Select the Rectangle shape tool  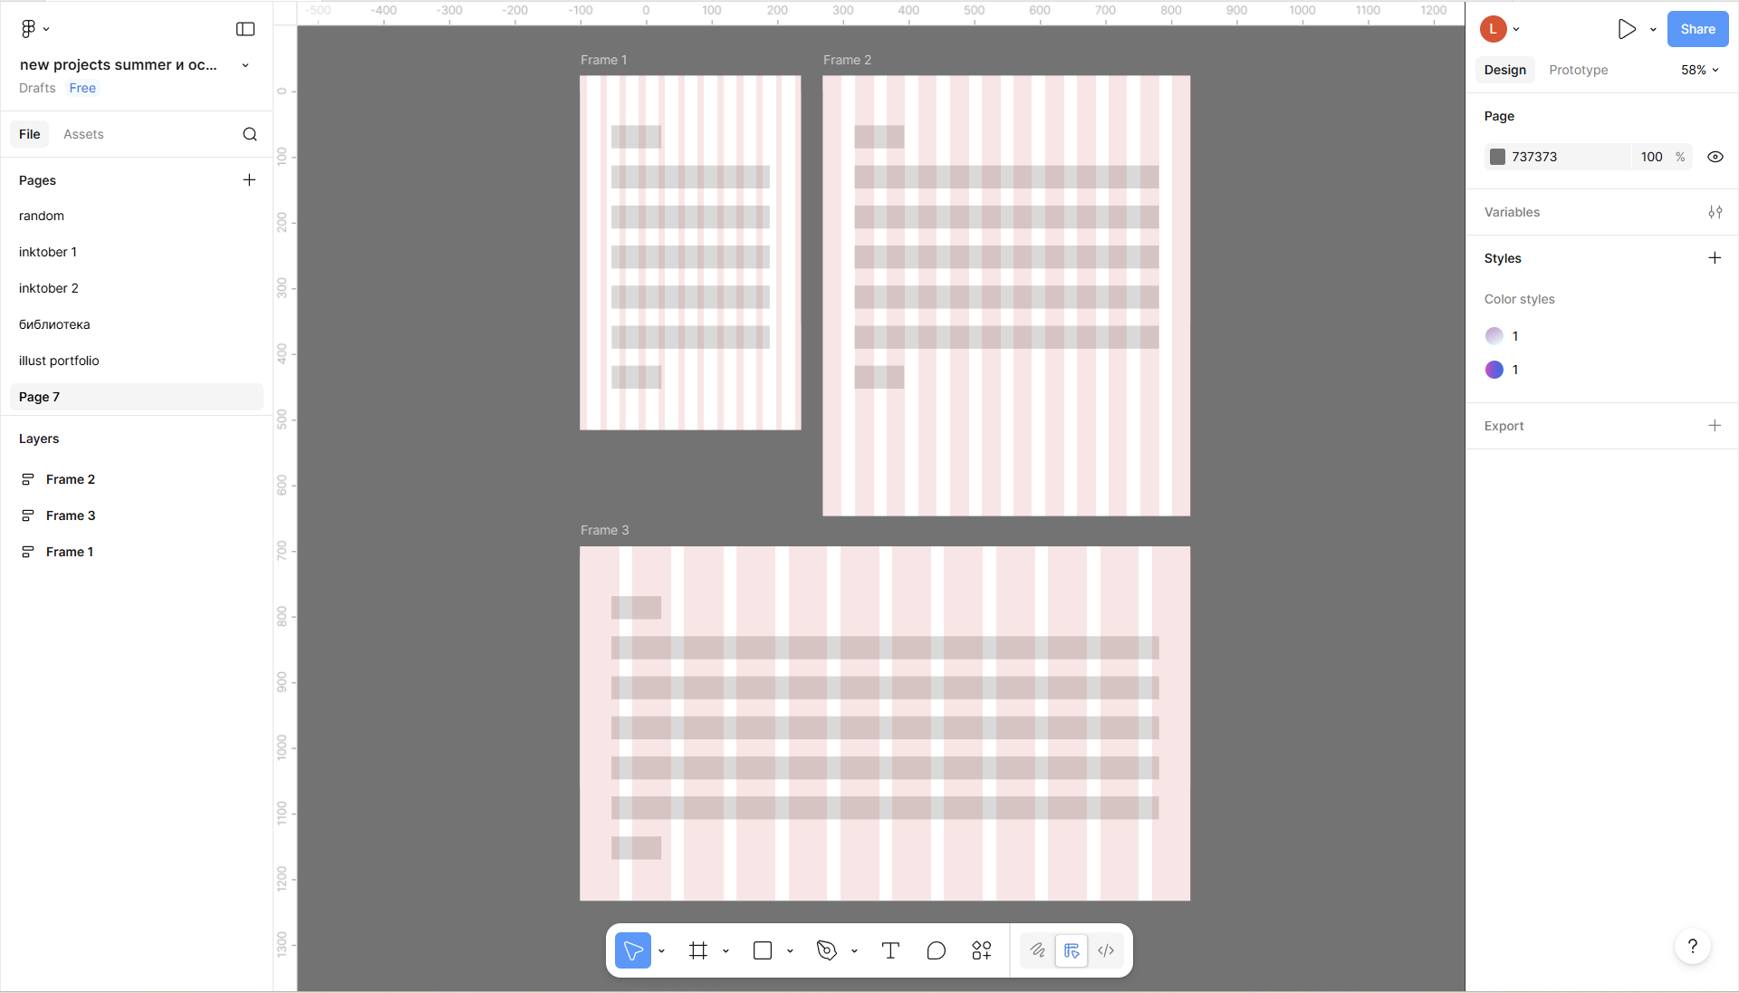pyautogui.click(x=763, y=950)
